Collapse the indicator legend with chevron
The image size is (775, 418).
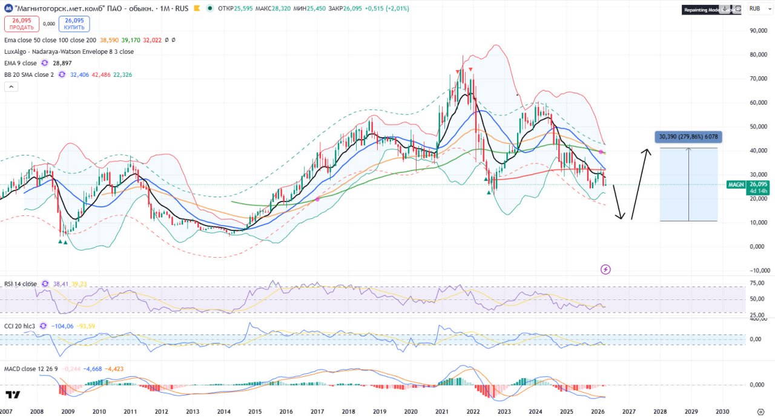[x=11, y=87]
